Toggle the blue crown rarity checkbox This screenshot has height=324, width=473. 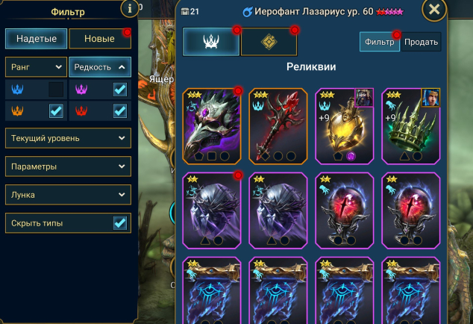56,90
